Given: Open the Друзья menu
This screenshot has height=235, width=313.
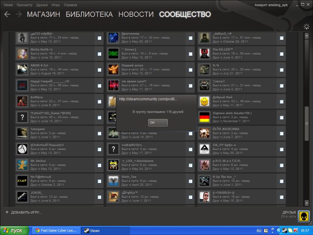Looking at the screenshot, I should [x=42, y=5].
